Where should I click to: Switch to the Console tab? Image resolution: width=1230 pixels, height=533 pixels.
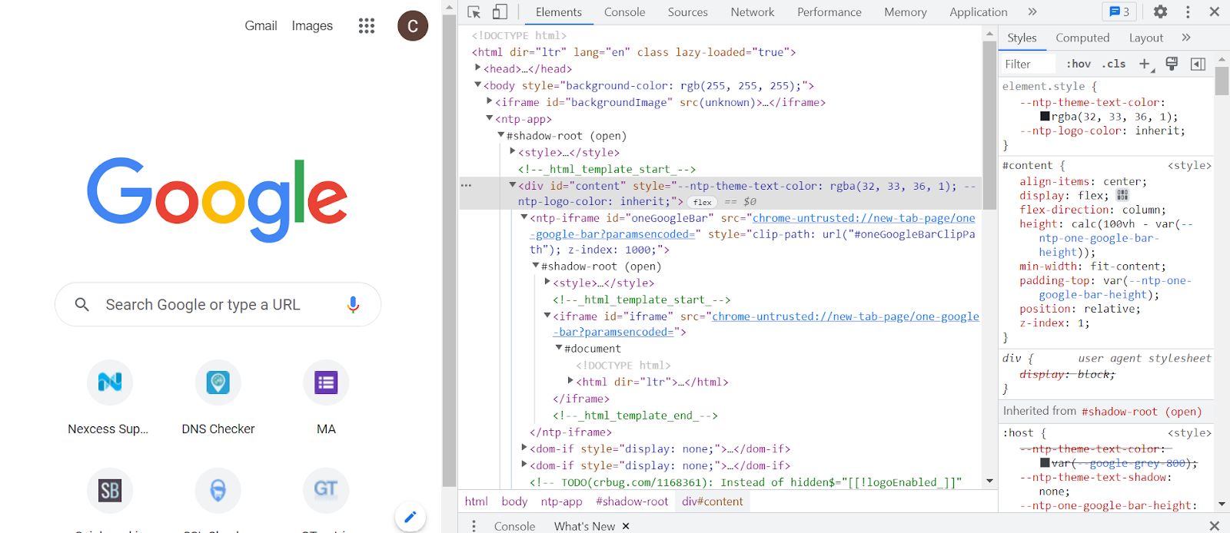tap(624, 12)
